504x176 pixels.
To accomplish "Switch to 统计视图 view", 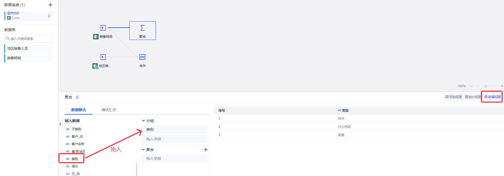I will (x=473, y=97).
